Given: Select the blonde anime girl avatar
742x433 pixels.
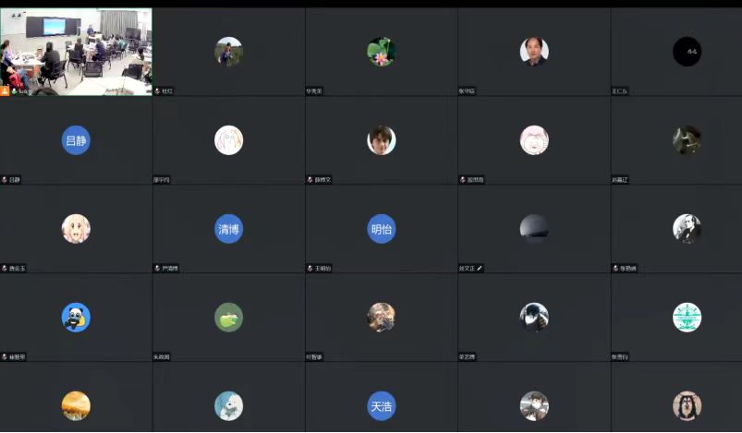Looking at the screenshot, I should pos(76,229).
